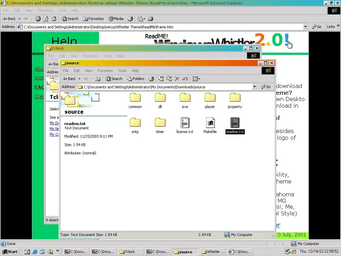Click Search button in Internet Explorer toolbar
Image resolution: width=341 pixels, height=256 pixels.
70,19
